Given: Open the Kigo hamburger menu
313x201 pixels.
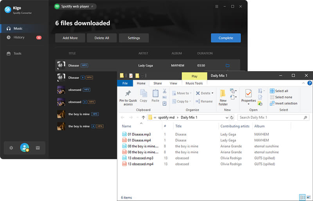Looking at the screenshot, I should 217,6.
